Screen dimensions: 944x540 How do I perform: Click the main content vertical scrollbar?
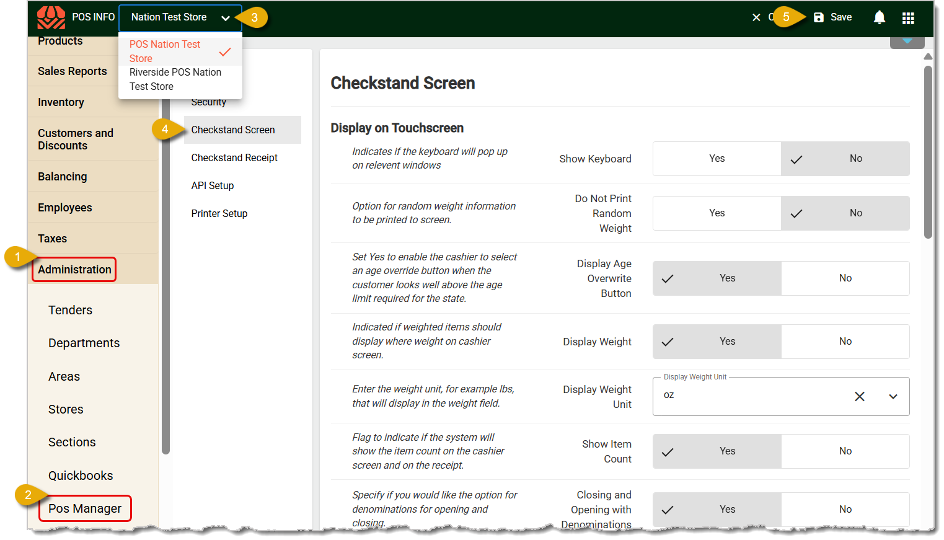pos(928,152)
